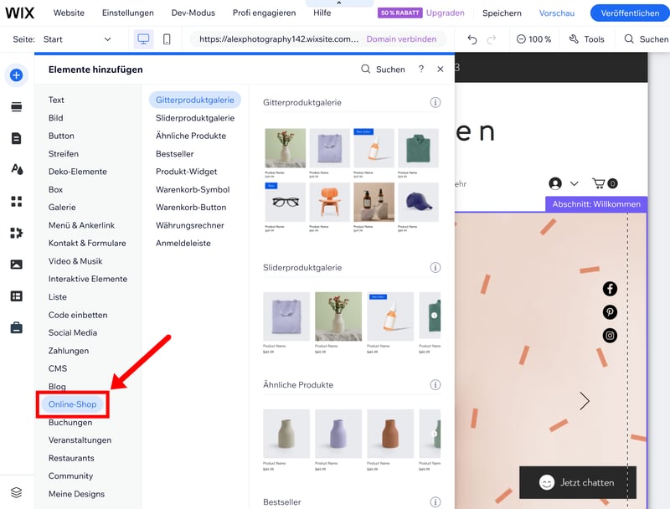
Task: Click the undo arrow icon
Action: point(472,39)
